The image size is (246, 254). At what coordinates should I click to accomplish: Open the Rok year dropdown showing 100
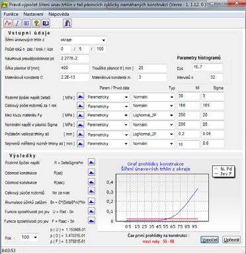point(36,237)
